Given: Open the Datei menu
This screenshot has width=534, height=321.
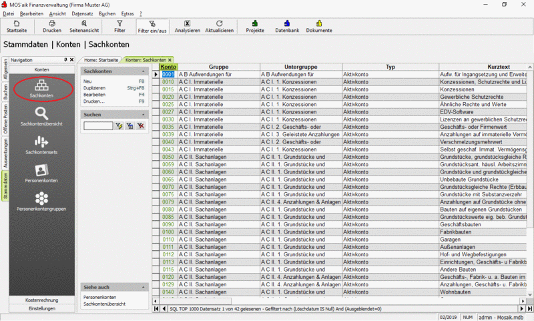Looking at the screenshot, I should pyautogui.click(x=9, y=13).
